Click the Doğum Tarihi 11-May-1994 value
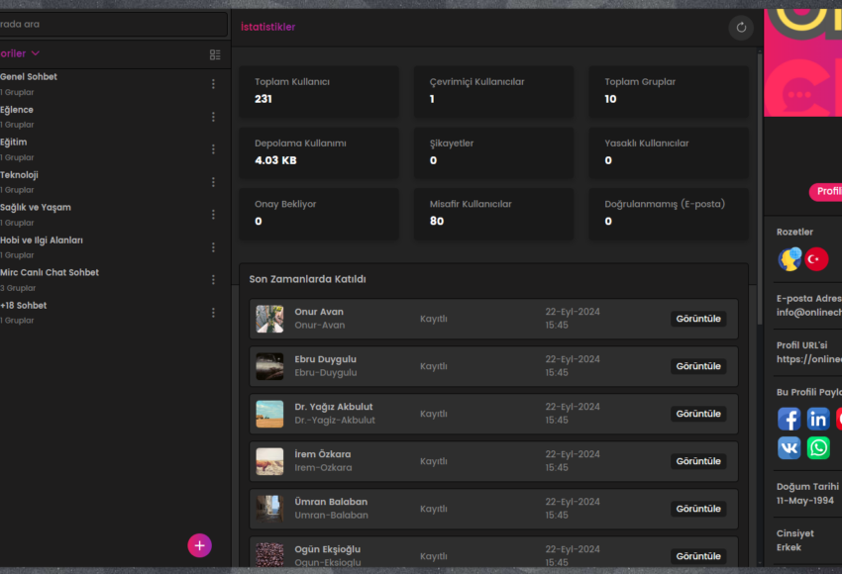842x574 pixels. (805, 501)
